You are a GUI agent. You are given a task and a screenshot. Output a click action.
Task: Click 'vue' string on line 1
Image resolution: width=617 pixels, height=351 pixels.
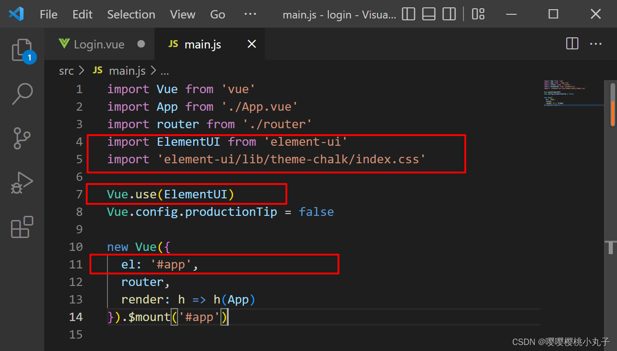coord(238,89)
